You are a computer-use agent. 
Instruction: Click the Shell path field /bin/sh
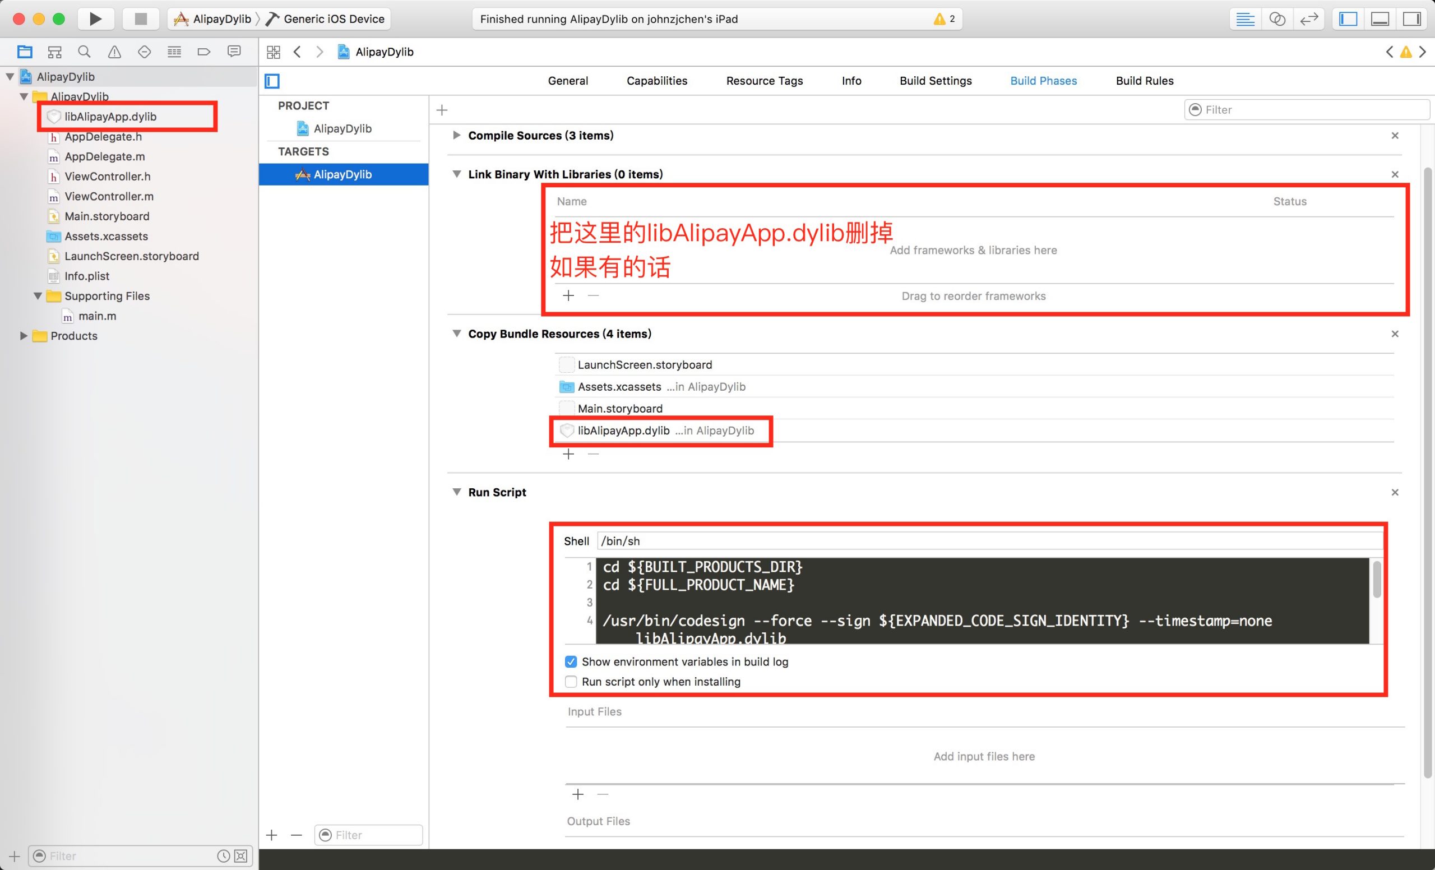(990, 542)
